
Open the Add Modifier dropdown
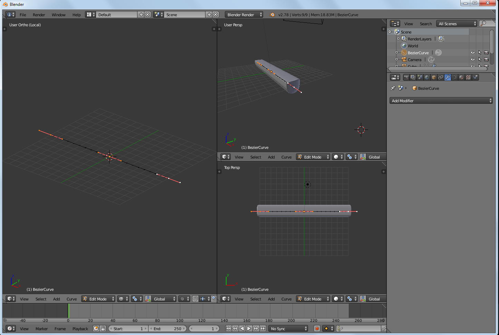tap(441, 100)
